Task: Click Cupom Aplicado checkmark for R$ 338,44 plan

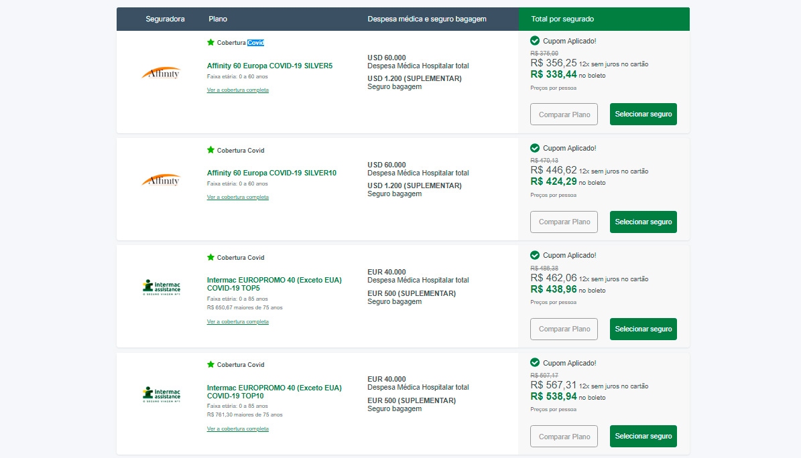Action: click(x=535, y=41)
